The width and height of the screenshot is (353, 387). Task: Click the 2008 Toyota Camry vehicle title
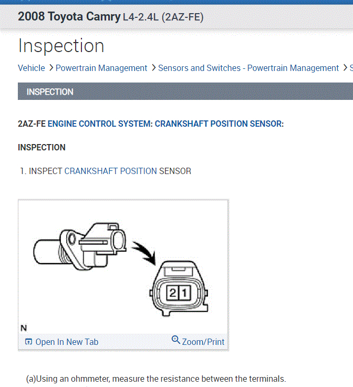[x=68, y=16]
